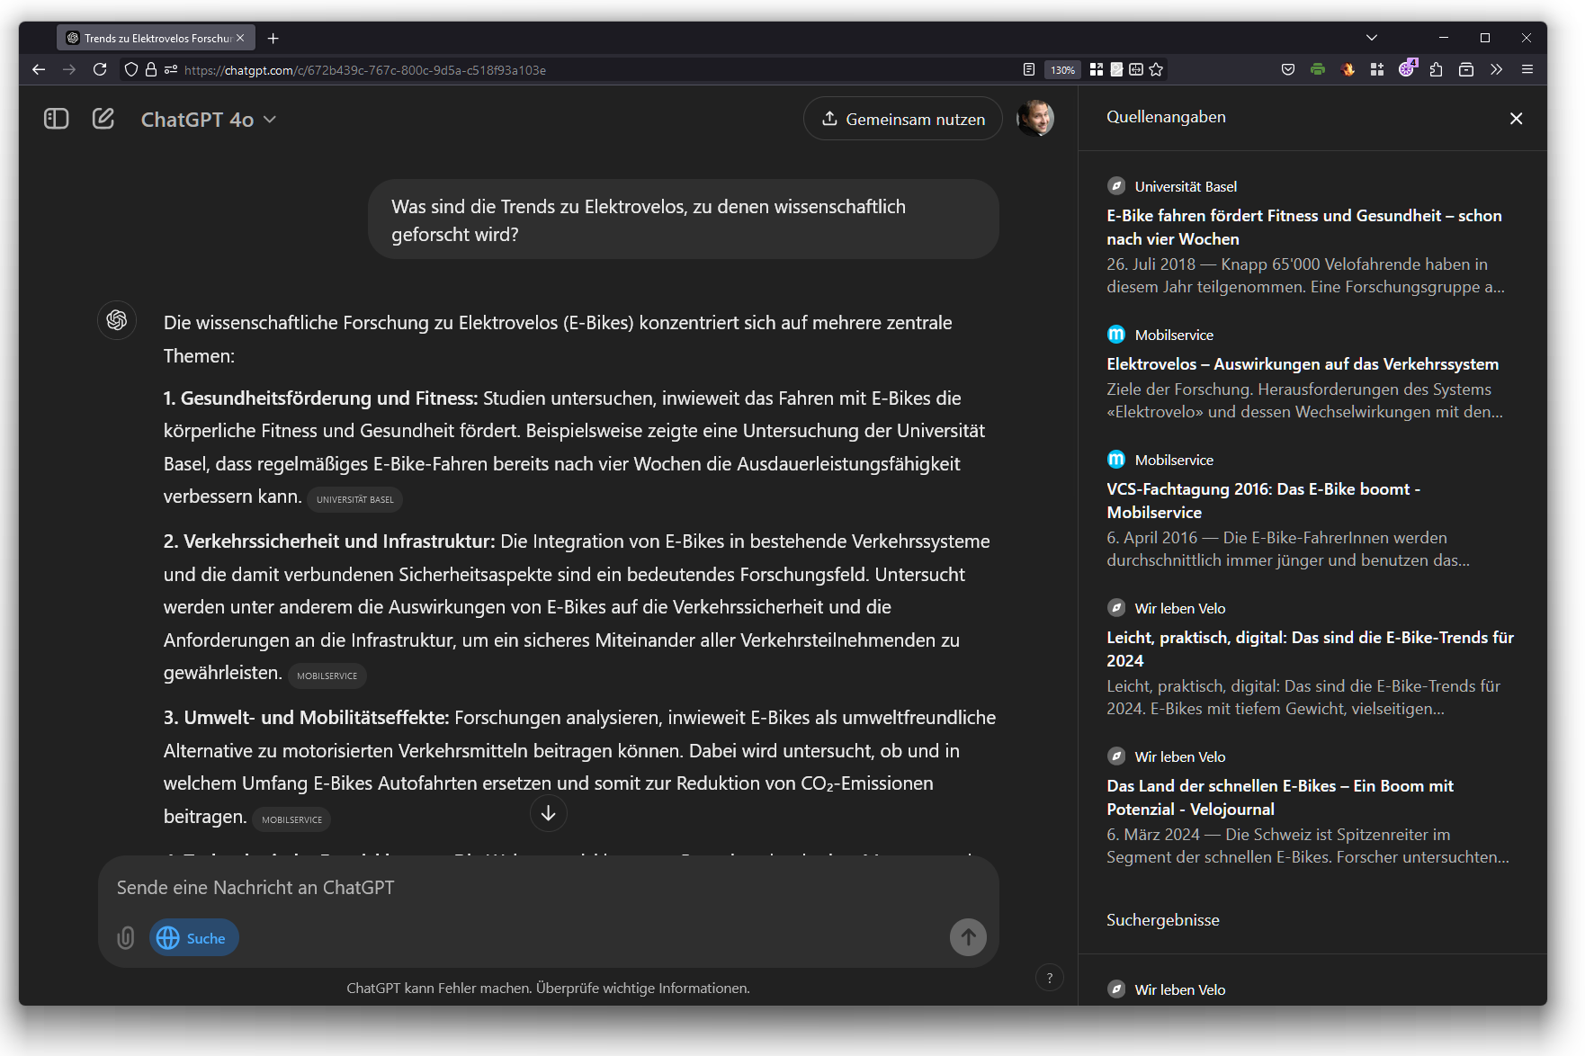1585x1056 pixels.
Task: Jump to bottom with the down-arrow button
Action: click(548, 813)
